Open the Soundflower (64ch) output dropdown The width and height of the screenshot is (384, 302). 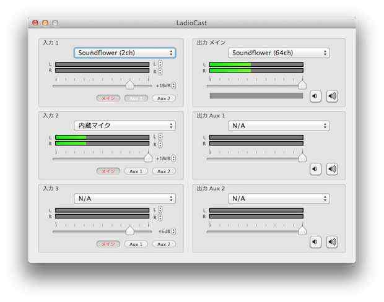(x=279, y=53)
